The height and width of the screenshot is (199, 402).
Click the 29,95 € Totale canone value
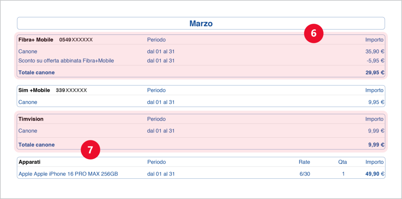[x=375, y=73]
